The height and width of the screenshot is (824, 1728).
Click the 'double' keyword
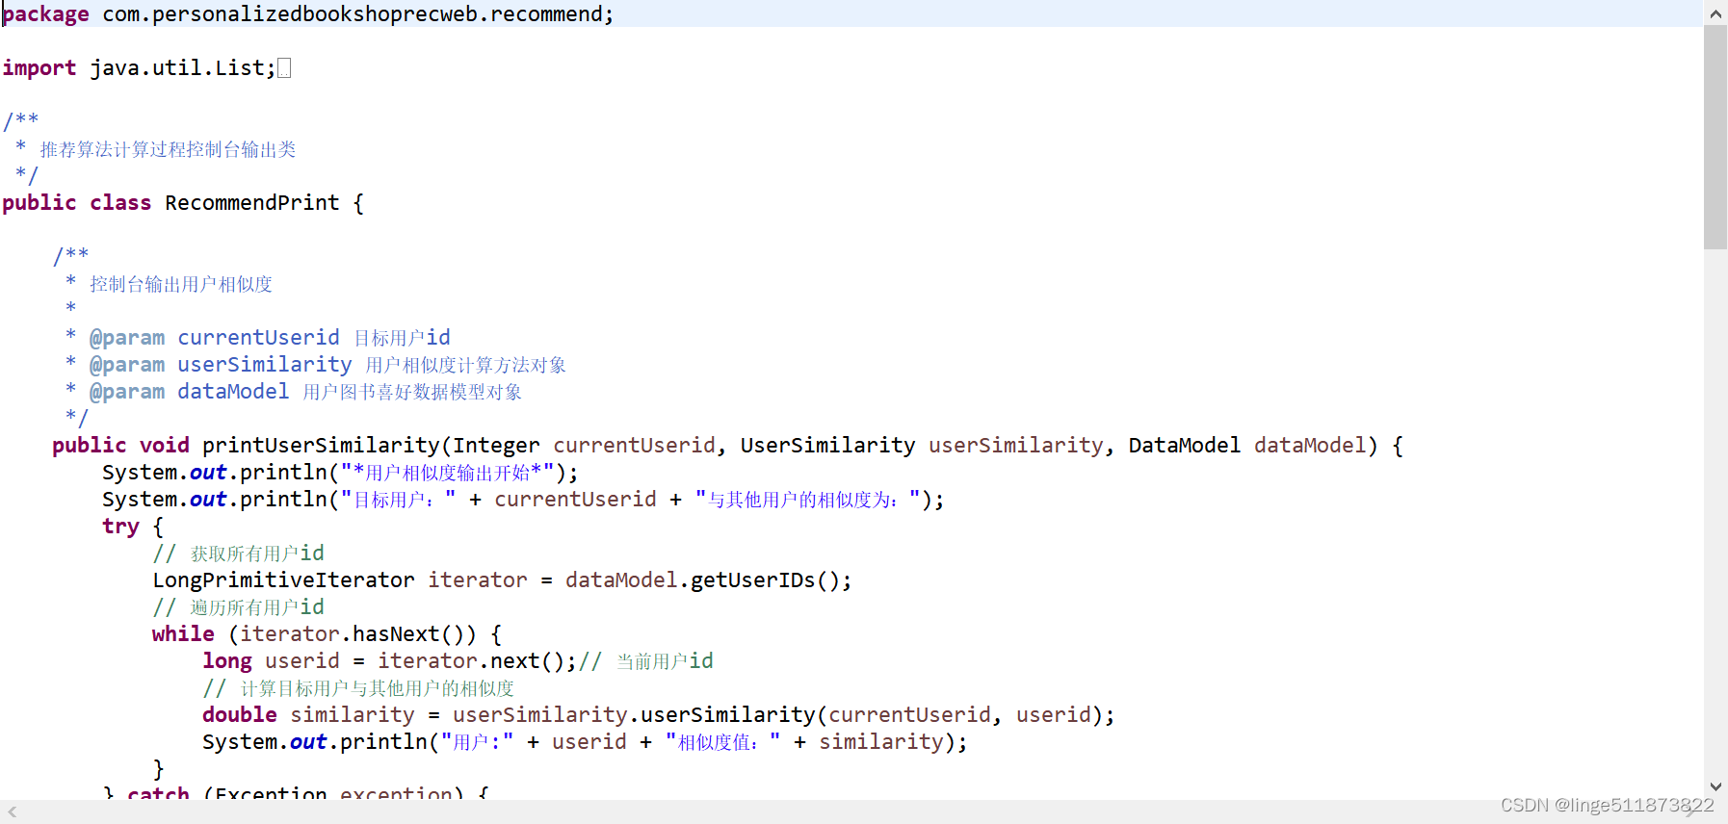pos(240,715)
